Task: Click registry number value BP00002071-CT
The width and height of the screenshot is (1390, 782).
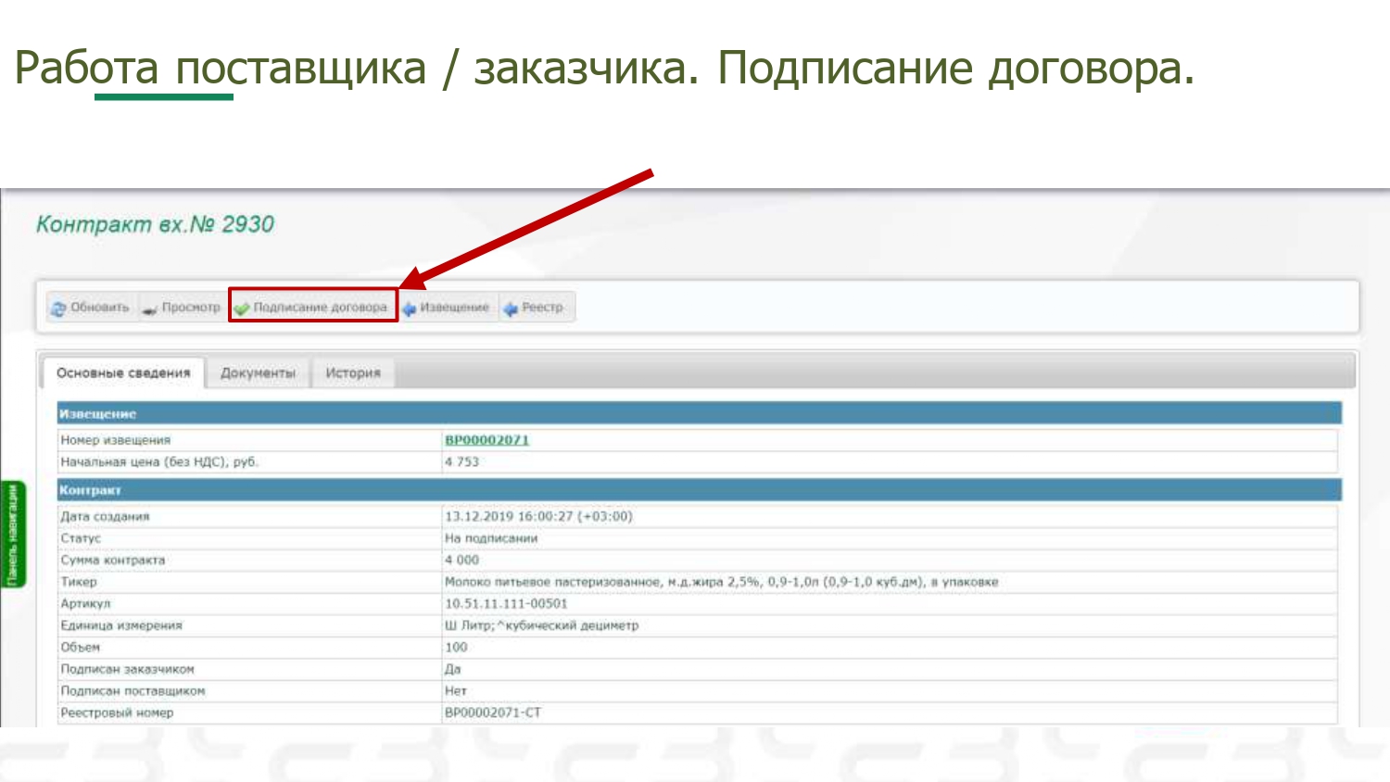Action: pos(492,713)
